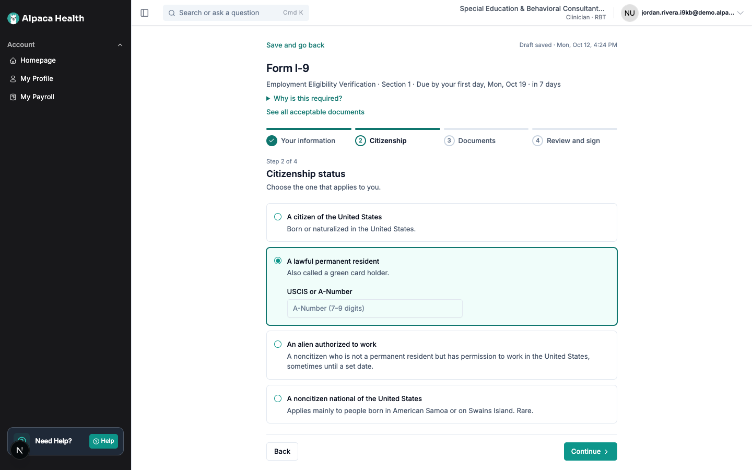The image size is (752, 470).
Task: Click the My Profile person icon
Action: [13, 79]
